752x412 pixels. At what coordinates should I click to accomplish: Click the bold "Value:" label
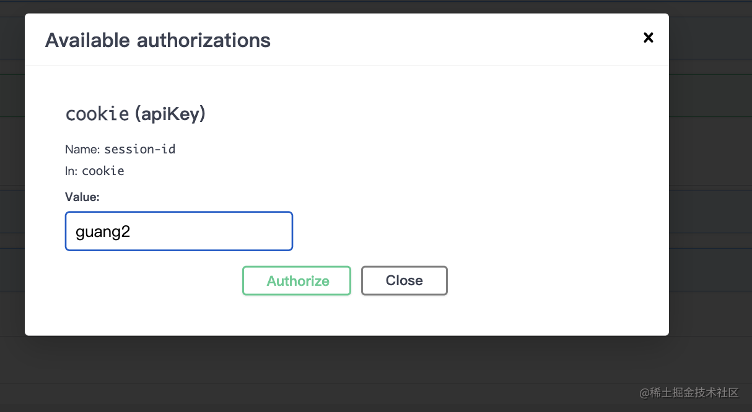82,197
